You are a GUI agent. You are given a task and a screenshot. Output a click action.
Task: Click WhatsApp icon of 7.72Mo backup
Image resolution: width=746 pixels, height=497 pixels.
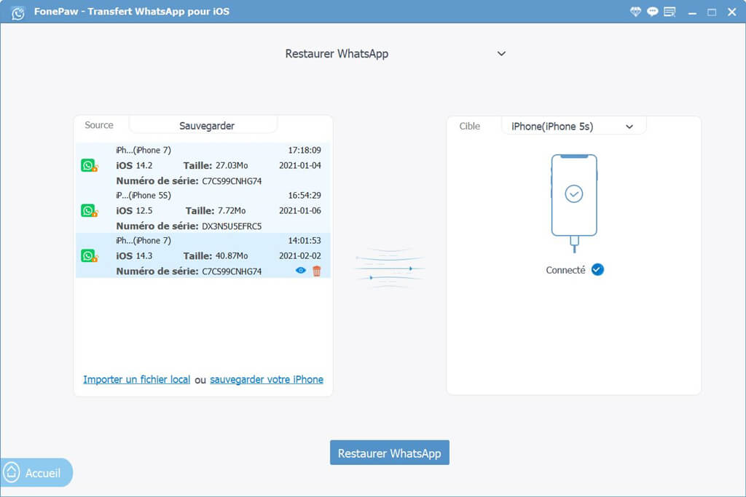89,210
